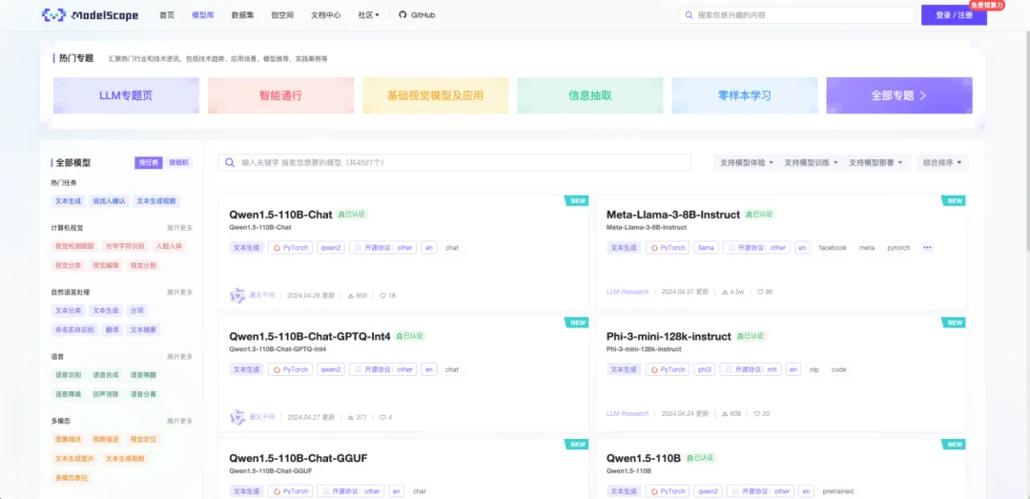Open 创空间 in the top navigation
The image size is (1030, 499).
(281, 14)
